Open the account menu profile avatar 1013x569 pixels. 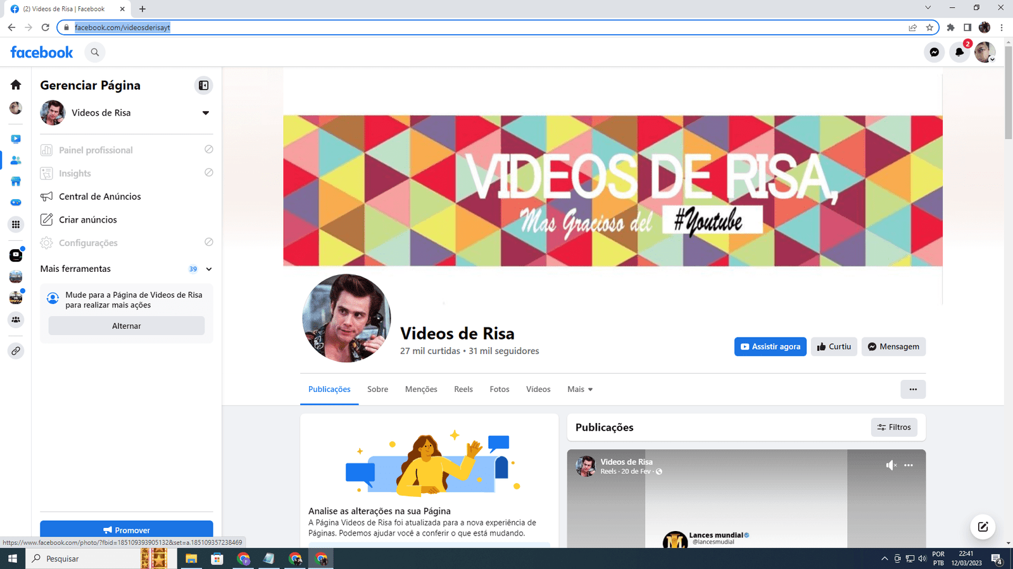(985, 52)
